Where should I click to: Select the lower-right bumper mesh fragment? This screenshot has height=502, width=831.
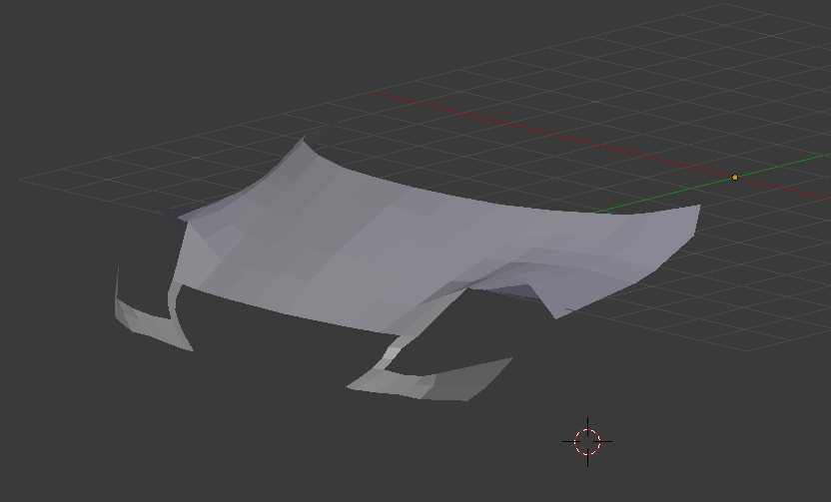pyautogui.click(x=439, y=379)
